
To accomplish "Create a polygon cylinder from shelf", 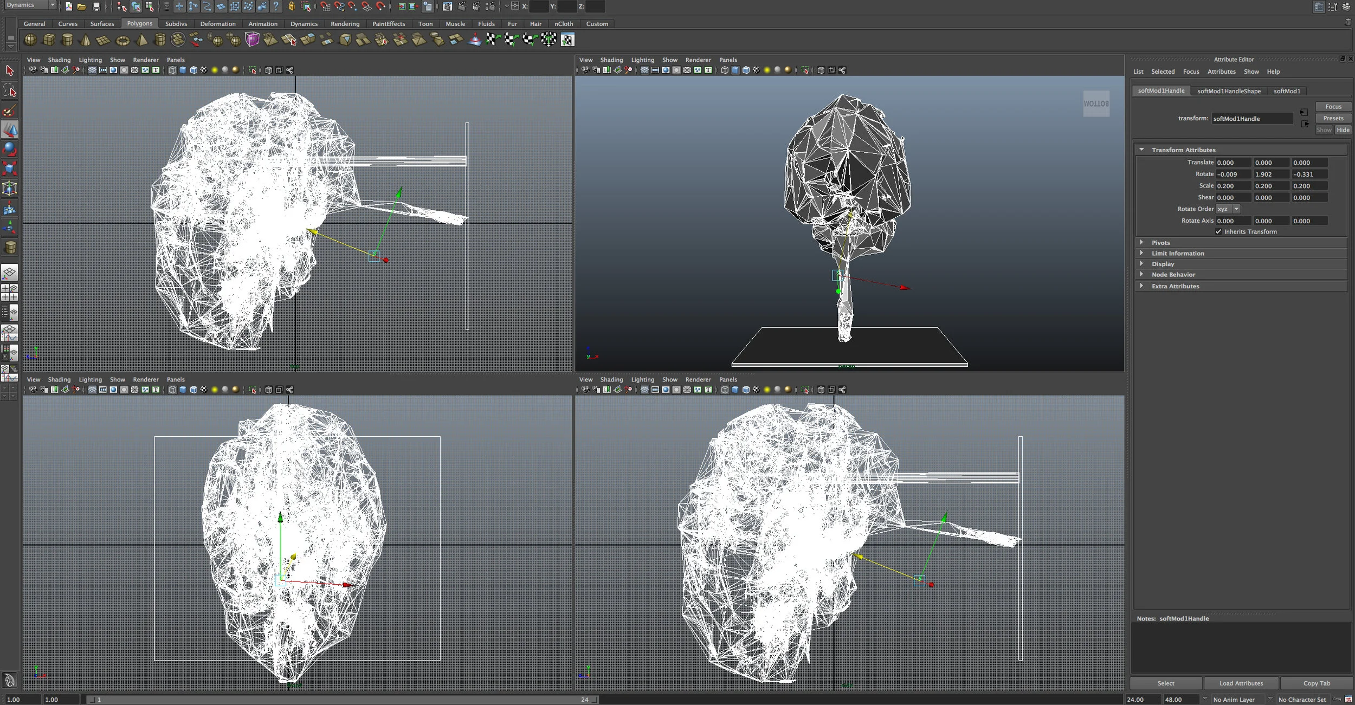I will (x=67, y=40).
